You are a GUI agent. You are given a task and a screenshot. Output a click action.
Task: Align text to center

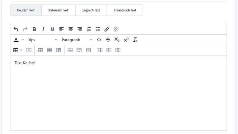71,29
